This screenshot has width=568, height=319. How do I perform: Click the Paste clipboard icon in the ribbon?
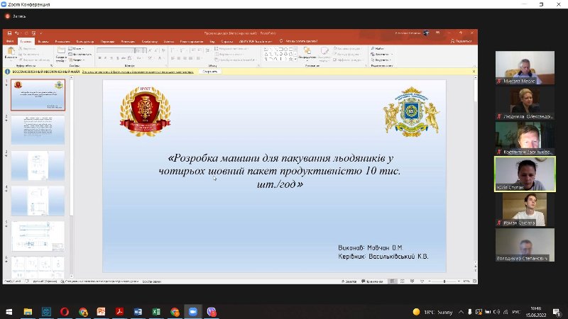[11, 51]
